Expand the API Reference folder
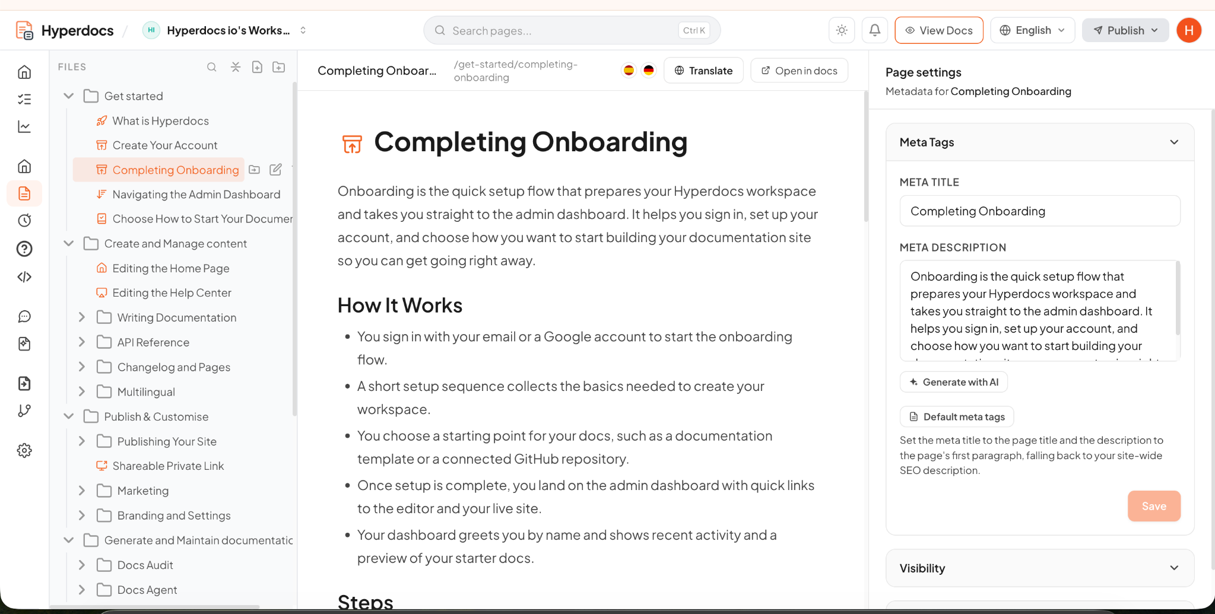Image resolution: width=1215 pixels, height=614 pixels. click(x=82, y=342)
